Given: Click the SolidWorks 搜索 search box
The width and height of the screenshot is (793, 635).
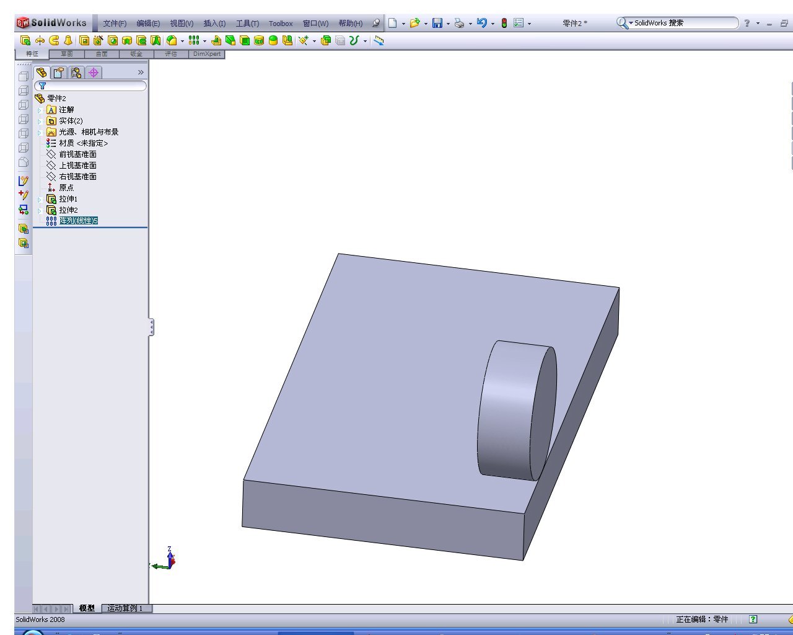Looking at the screenshot, I should pos(677,23).
